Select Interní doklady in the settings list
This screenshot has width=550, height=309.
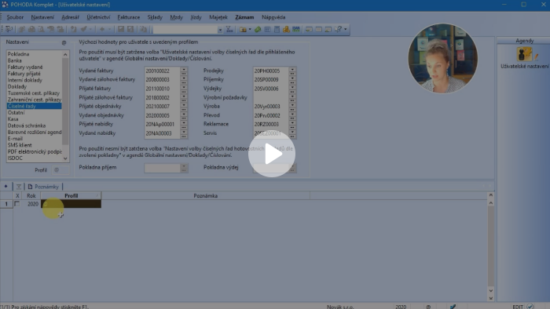[x=24, y=80]
